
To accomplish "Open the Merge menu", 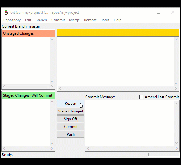I will click(x=74, y=20).
